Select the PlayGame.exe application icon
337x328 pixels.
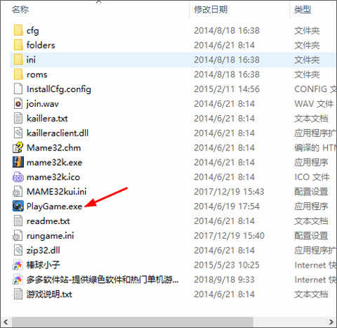18,206
